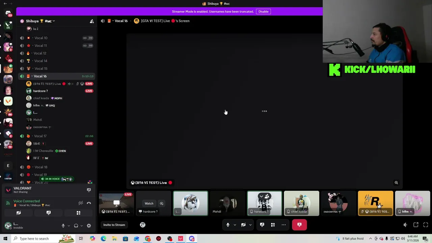
Task: Select the Rockstar logo GTA VI participant tile
Action: pyautogui.click(x=376, y=203)
